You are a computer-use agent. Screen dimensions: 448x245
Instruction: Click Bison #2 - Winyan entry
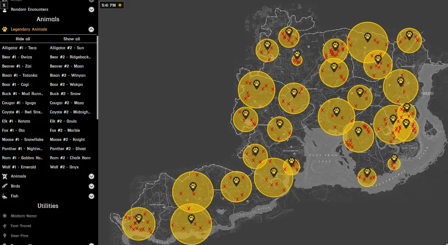click(68, 75)
